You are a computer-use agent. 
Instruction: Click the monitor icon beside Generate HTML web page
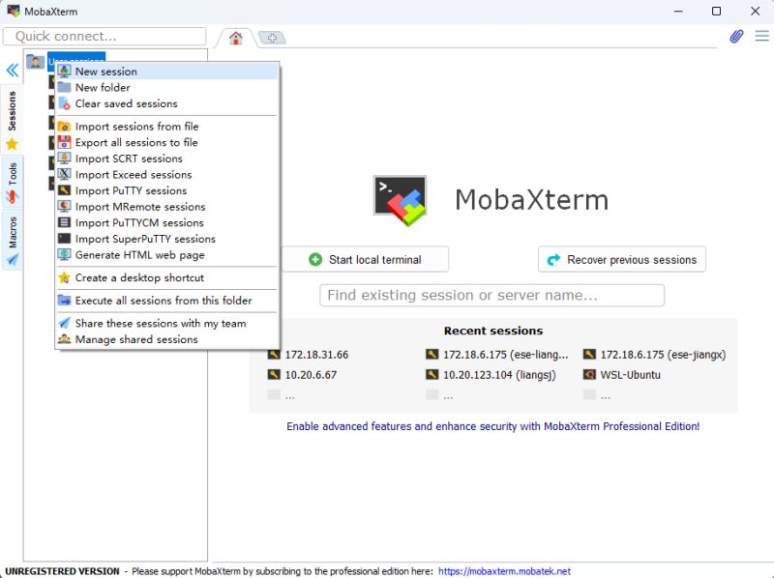(64, 255)
